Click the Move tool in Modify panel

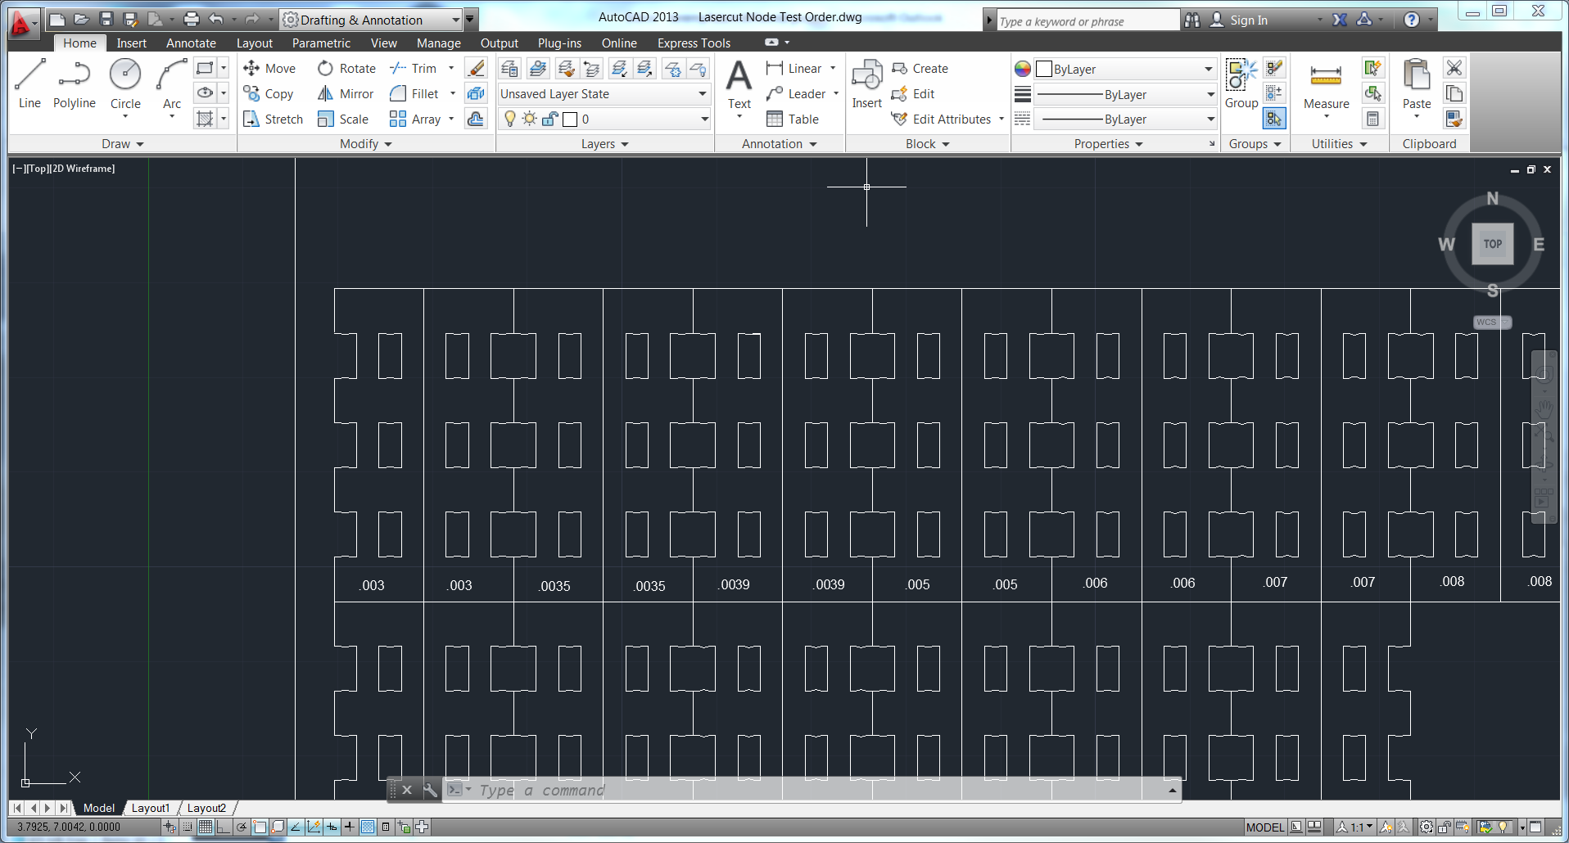pos(269,69)
